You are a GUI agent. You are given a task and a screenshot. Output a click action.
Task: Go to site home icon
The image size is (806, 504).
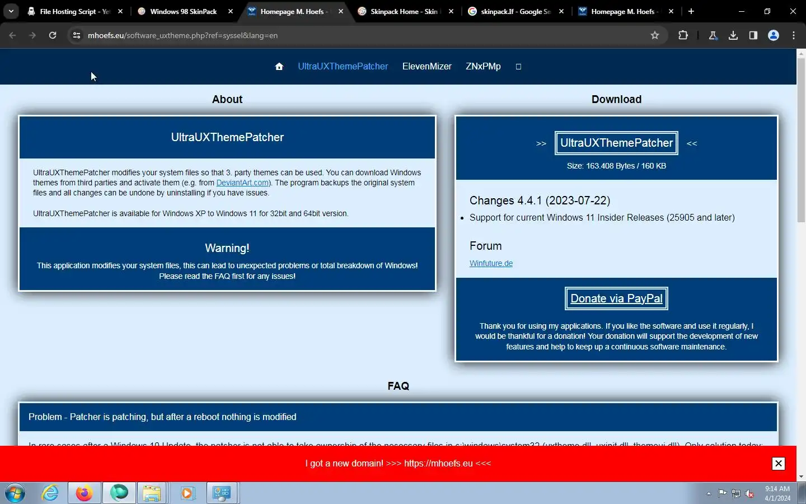tap(279, 67)
